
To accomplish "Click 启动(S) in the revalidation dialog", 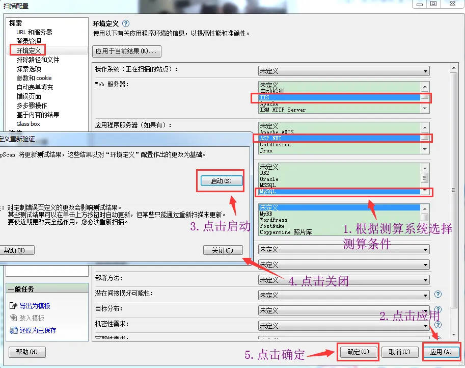I will point(222,181).
